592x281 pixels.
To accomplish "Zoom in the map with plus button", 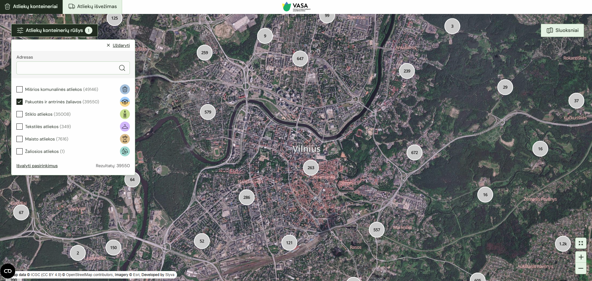I will click(581, 257).
